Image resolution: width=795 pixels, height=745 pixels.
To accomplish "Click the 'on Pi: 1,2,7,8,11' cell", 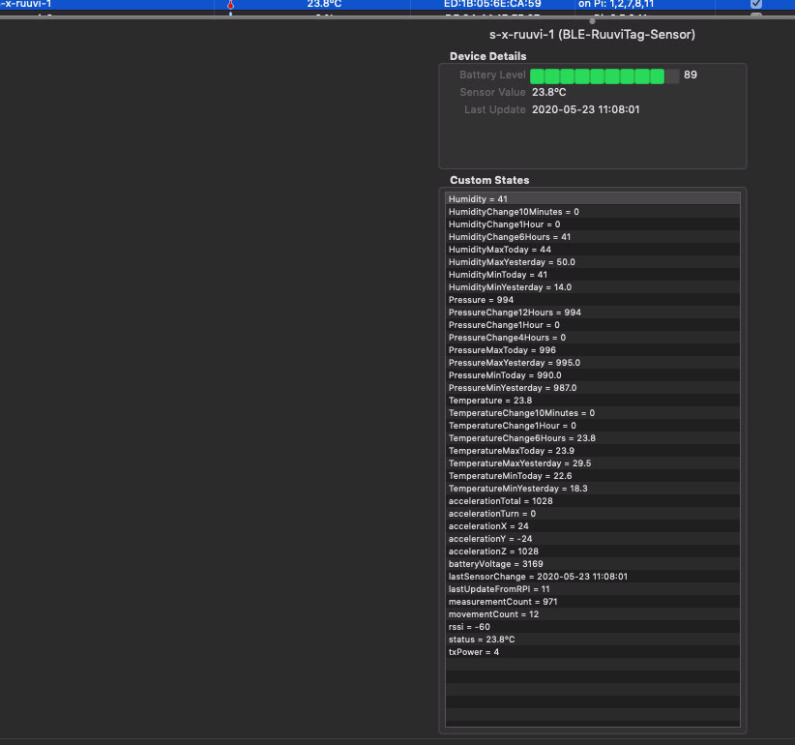I will [616, 4].
